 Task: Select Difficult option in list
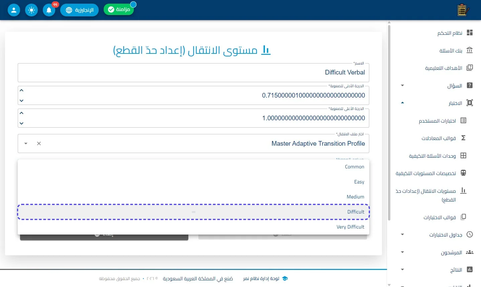click(193, 212)
